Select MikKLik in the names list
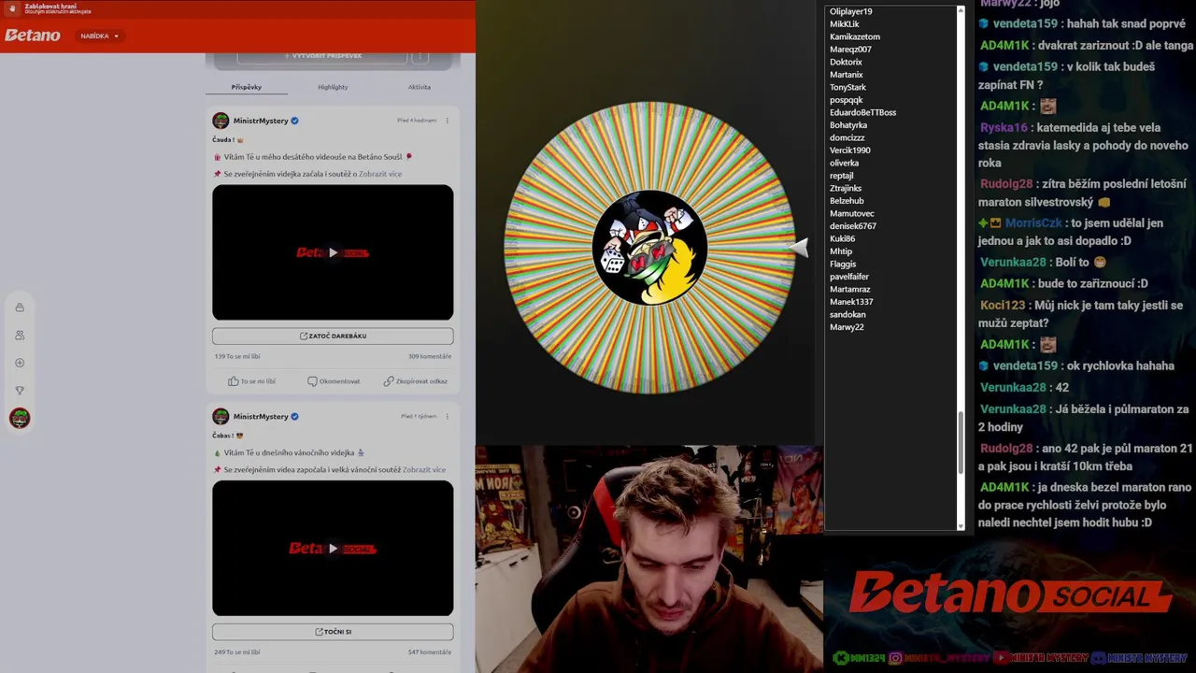This screenshot has width=1196, height=673. point(845,24)
